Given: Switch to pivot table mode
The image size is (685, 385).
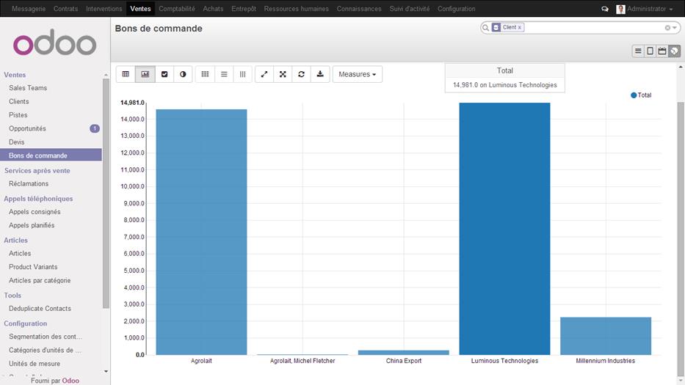Looking at the screenshot, I should 126,74.
